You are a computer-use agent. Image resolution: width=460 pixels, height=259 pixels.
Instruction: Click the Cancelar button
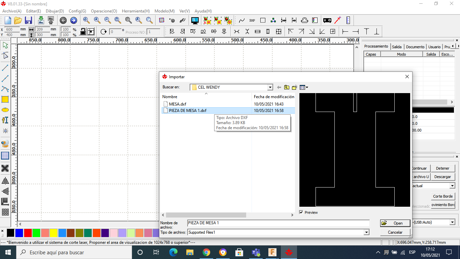(395, 232)
